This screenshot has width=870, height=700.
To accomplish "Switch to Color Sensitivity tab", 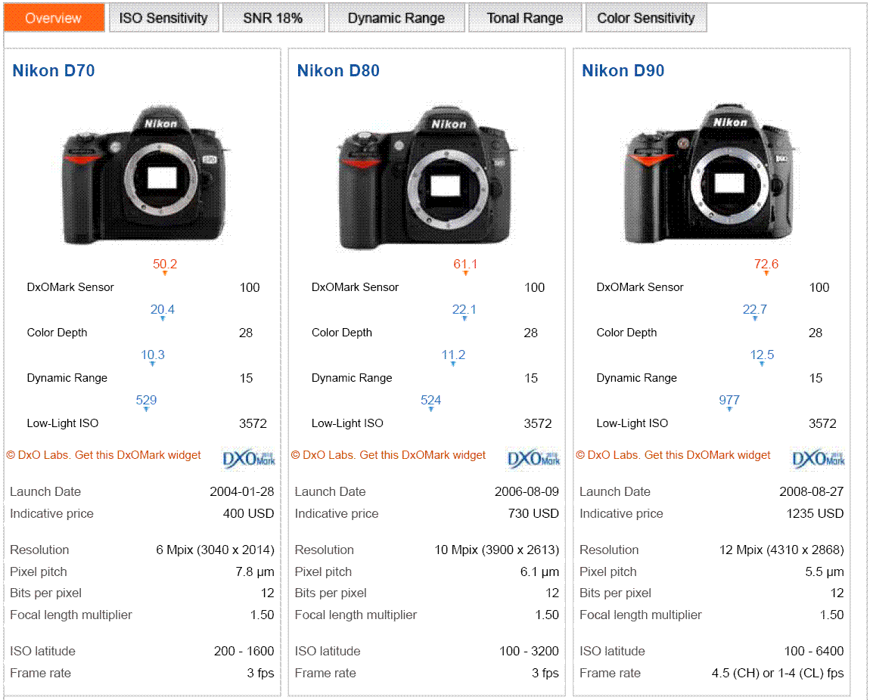I will click(645, 18).
